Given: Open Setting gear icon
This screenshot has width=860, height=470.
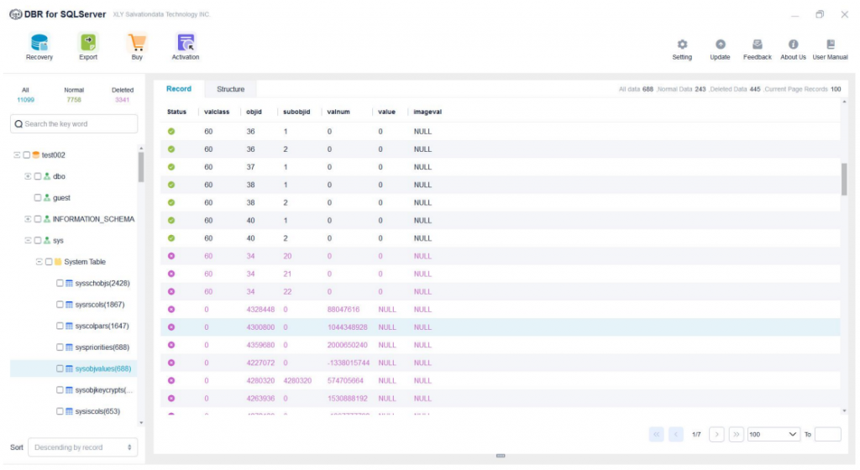Looking at the screenshot, I should click(682, 44).
